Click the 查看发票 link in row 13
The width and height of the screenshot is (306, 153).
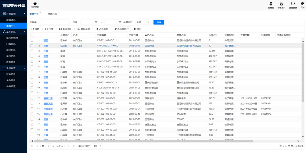tap(48, 104)
